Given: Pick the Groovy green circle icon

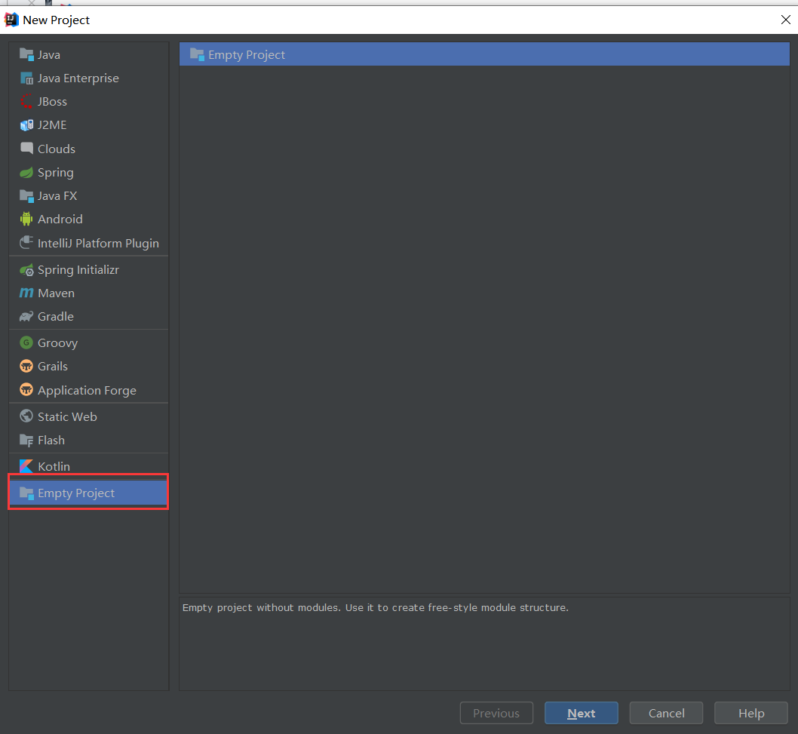Looking at the screenshot, I should pos(26,342).
